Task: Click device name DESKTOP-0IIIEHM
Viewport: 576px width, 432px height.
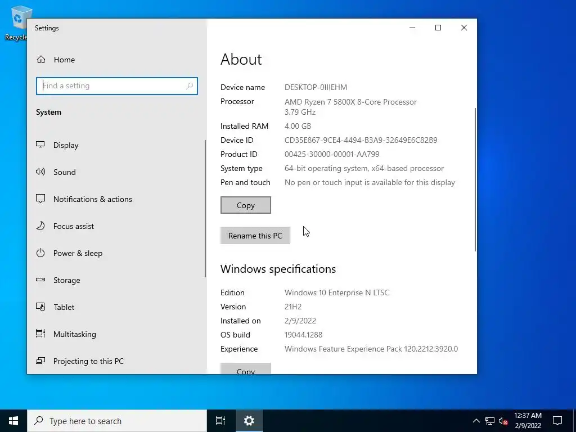Action: click(x=316, y=87)
